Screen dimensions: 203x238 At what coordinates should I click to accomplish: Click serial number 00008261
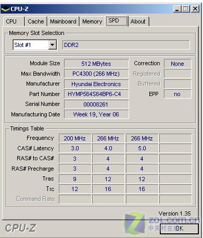[96, 104]
